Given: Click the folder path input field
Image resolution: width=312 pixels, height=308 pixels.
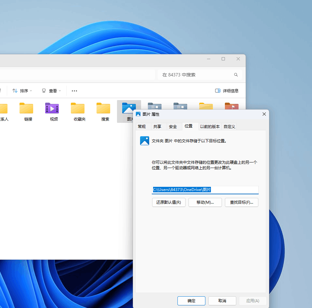Looking at the screenshot, I should [205, 190].
